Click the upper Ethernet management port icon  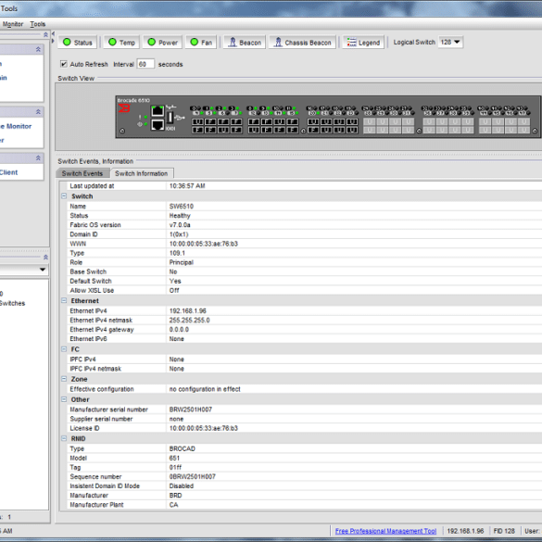coord(158,111)
